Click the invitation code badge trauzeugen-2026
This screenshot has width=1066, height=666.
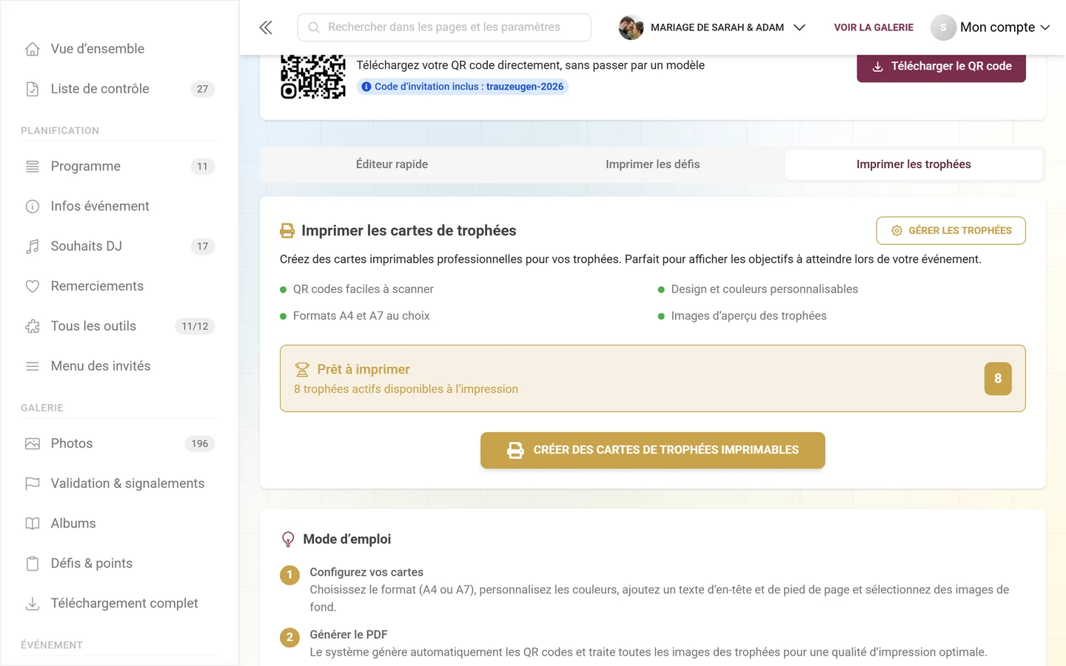(463, 87)
